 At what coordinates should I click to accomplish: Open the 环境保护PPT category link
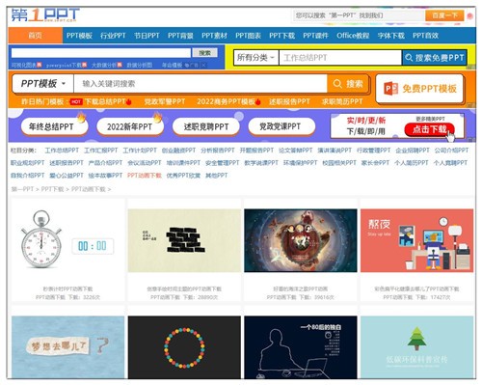[x=300, y=163]
